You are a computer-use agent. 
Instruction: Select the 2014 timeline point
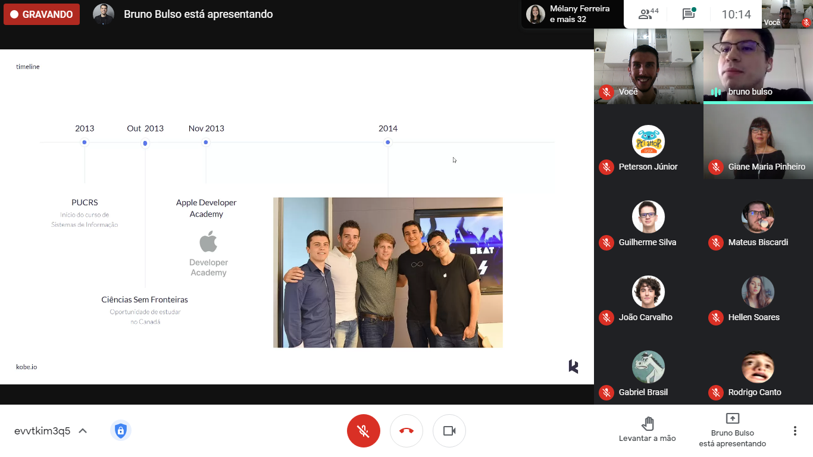387,142
